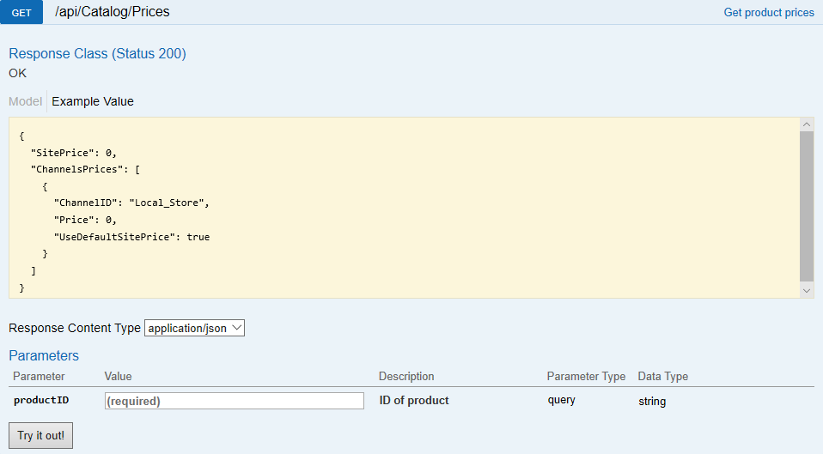Open the /api/Catalog/Prices endpoint path
The image size is (823, 454).
click(113, 11)
